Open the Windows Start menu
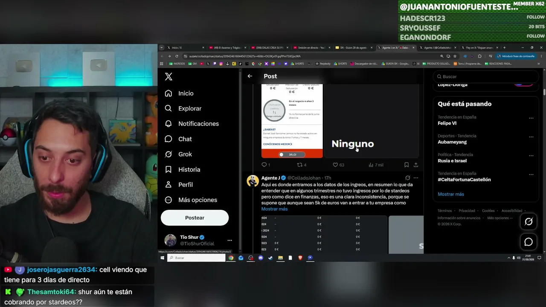This screenshot has height=307, width=546. click(163, 258)
